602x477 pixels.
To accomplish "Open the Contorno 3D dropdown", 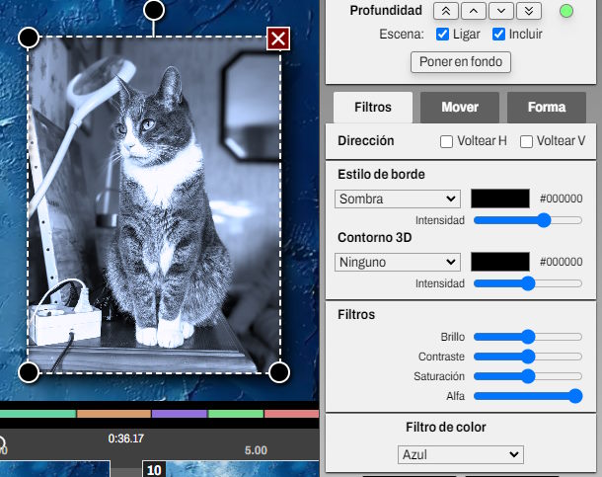I will [398, 262].
